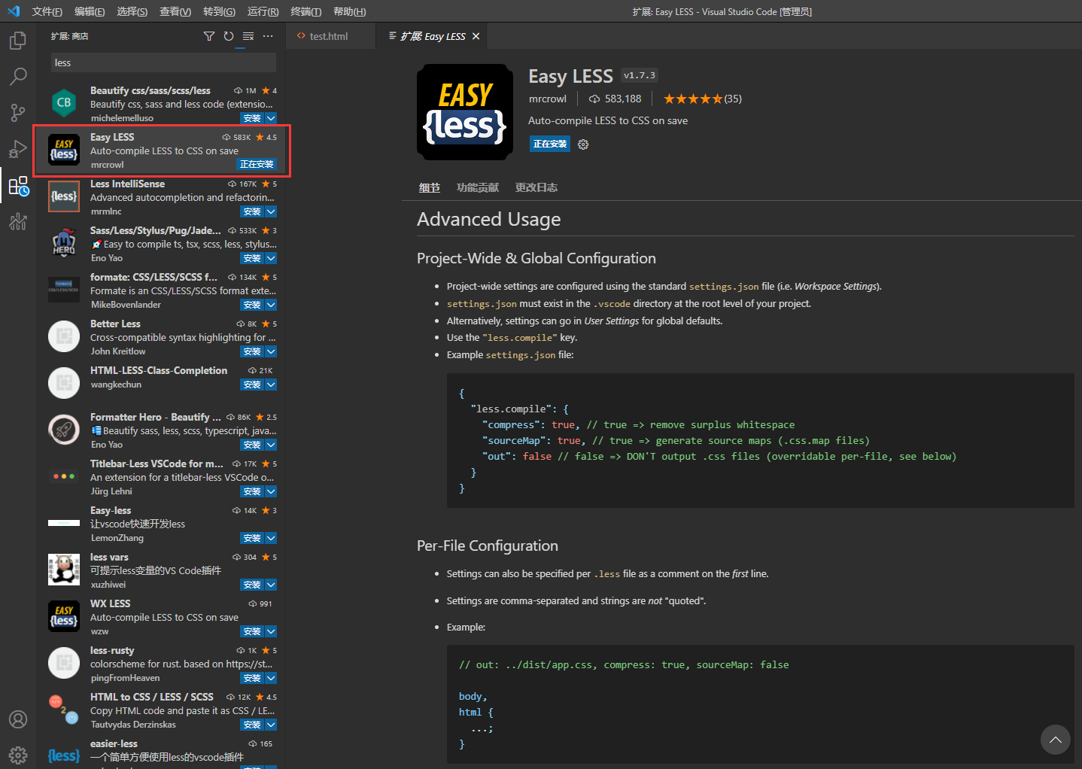Open the Extensions view icon

[x=18, y=185]
